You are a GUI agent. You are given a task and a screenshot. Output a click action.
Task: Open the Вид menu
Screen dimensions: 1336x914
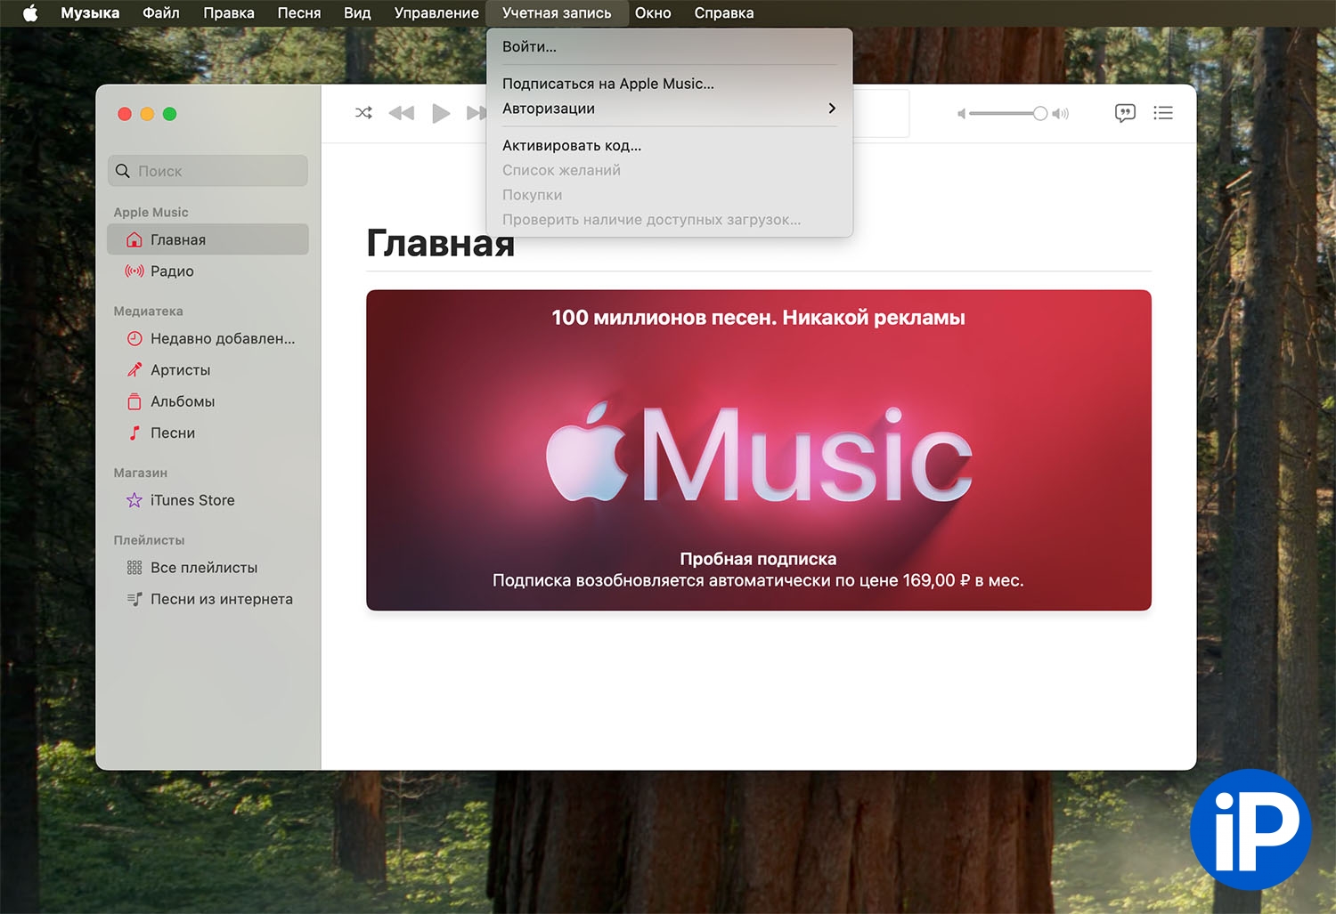357,13
